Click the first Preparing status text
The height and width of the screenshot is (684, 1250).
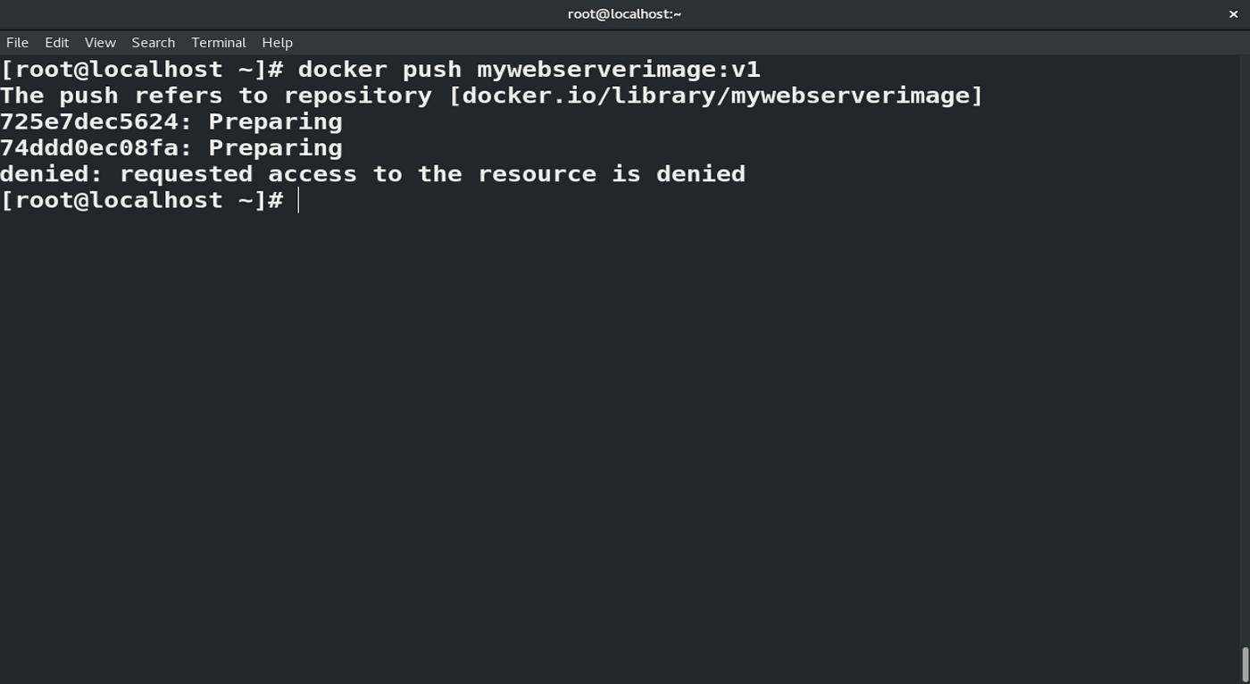pos(274,121)
